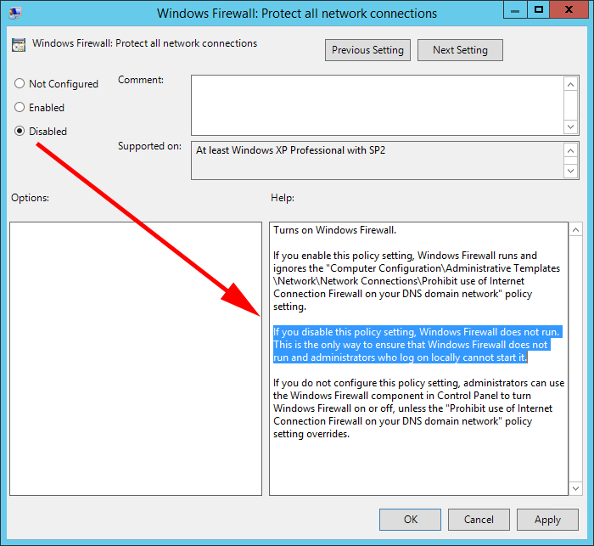This screenshot has height=546, width=594.
Task: Maximize the policy dialog window
Action: 538,10
